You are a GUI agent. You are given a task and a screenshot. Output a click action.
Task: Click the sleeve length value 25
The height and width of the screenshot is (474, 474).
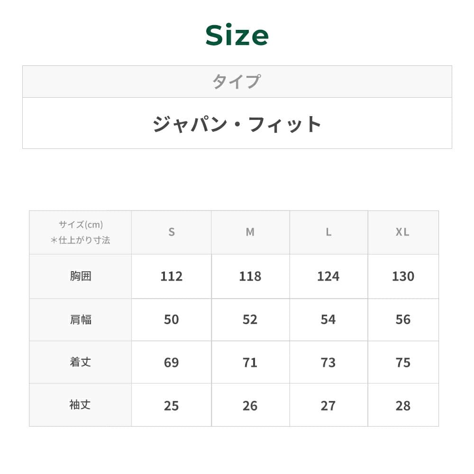point(171,406)
